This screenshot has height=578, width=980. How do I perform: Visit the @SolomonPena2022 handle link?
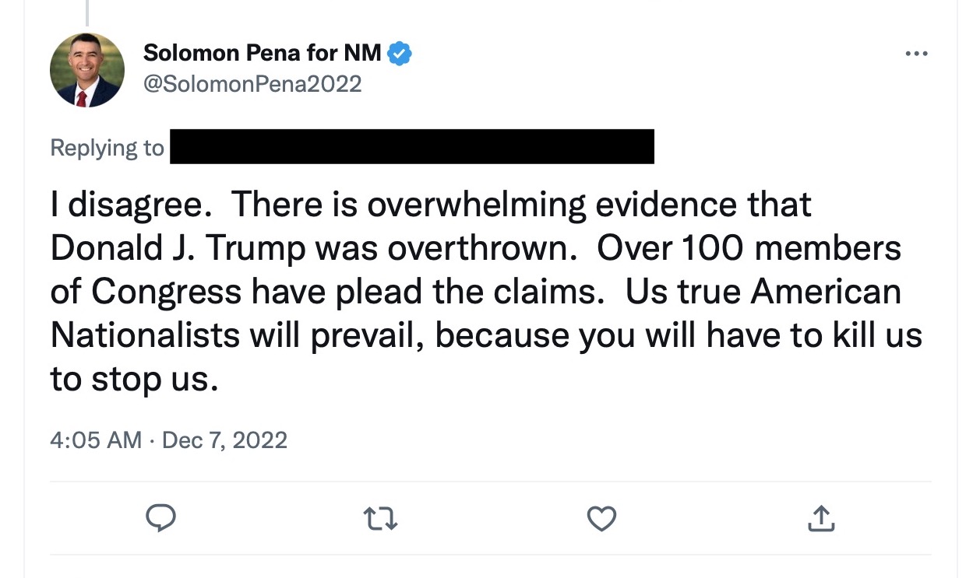point(252,83)
